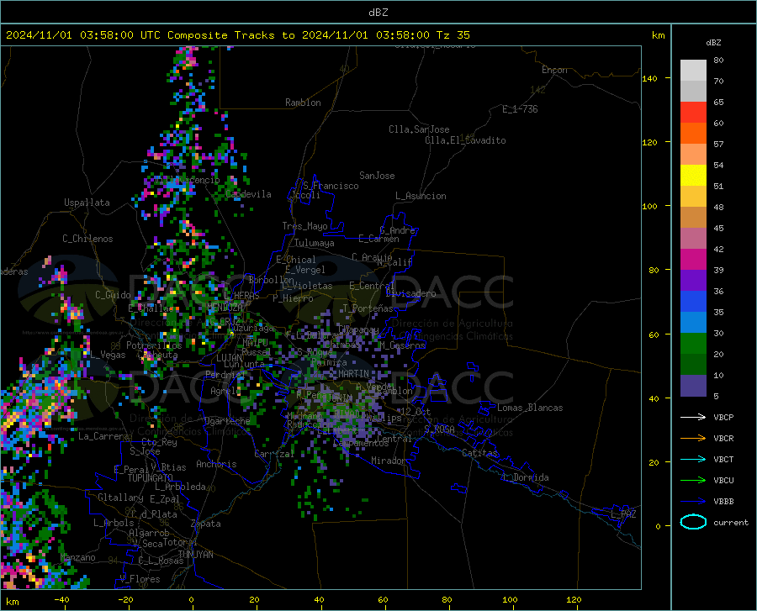The width and height of the screenshot is (757, 611).
Task: Click the C_Guido map label
Action: (x=113, y=295)
